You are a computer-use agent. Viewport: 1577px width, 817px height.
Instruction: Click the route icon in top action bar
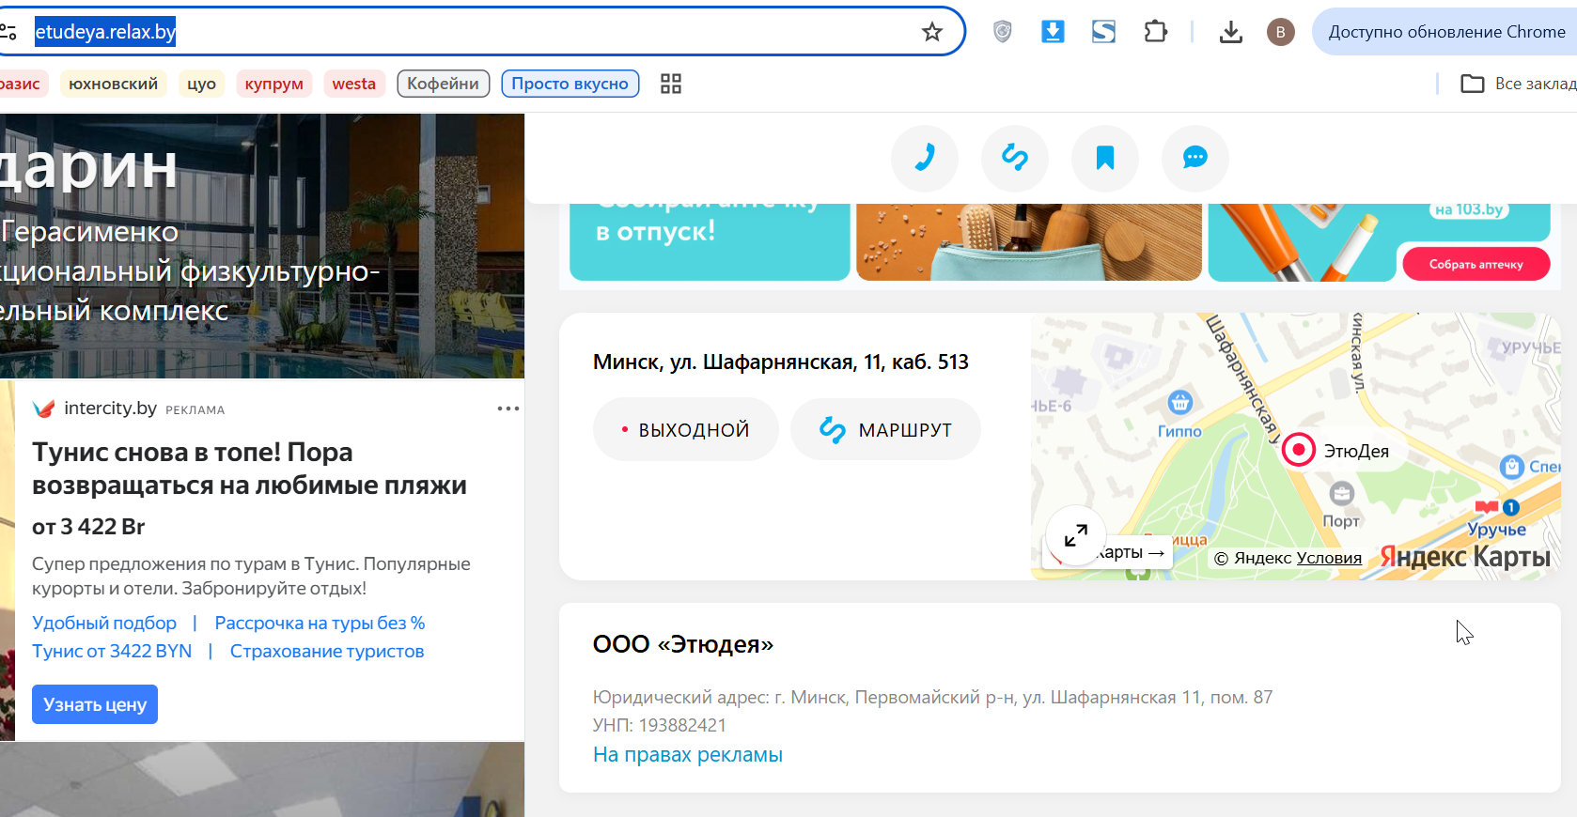point(1015,158)
